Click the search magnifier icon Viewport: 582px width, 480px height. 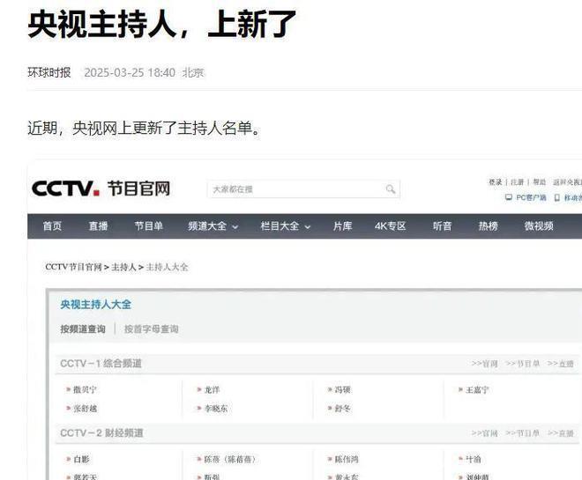click(390, 189)
